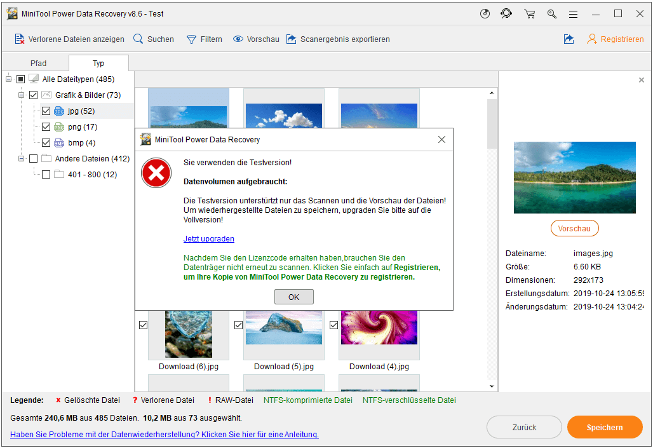The image size is (653, 448).
Task: Click the large island preview image
Action: (575, 177)
